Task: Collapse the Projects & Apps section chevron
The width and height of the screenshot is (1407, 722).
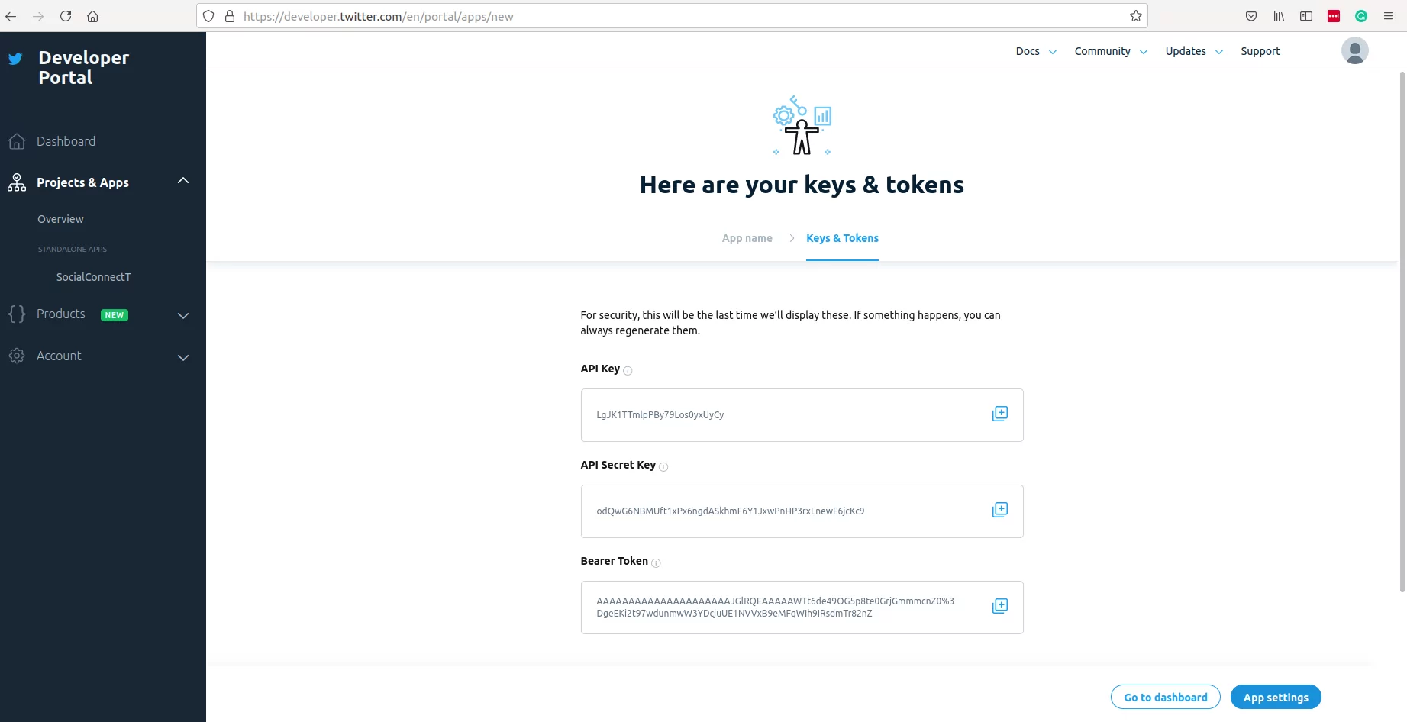Action: (x=183, y=181)
